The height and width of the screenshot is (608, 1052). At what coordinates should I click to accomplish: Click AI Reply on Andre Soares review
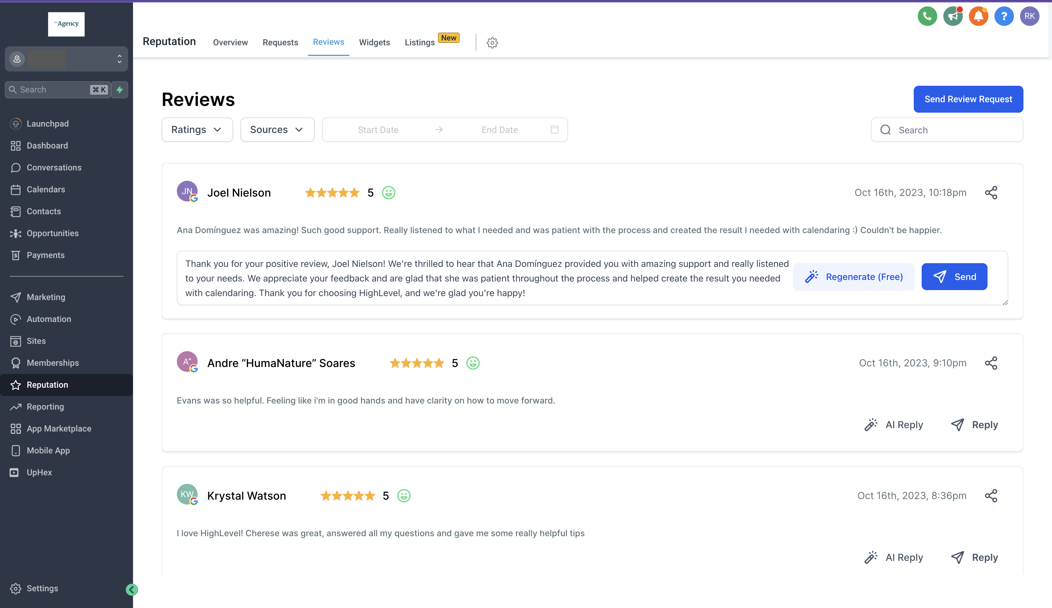894,425
